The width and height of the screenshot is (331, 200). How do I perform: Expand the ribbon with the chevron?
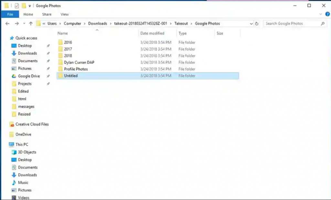pos(321,14)
